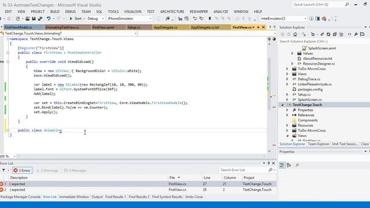
Task: Click the Open File toolbar icon
Action: pos(28,18)
